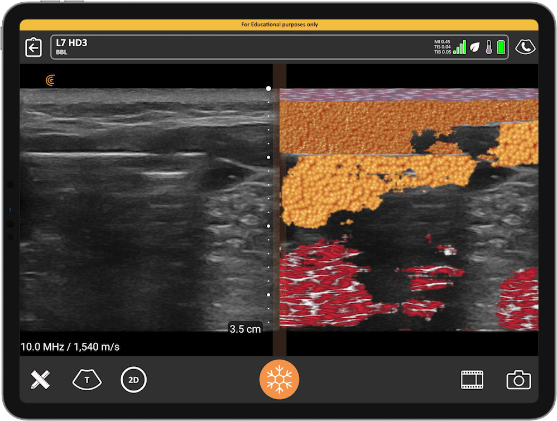The height and width of the screenshot is (421, 557).
Task: Select the 2D imaging mode button
Action: [133, 380]
